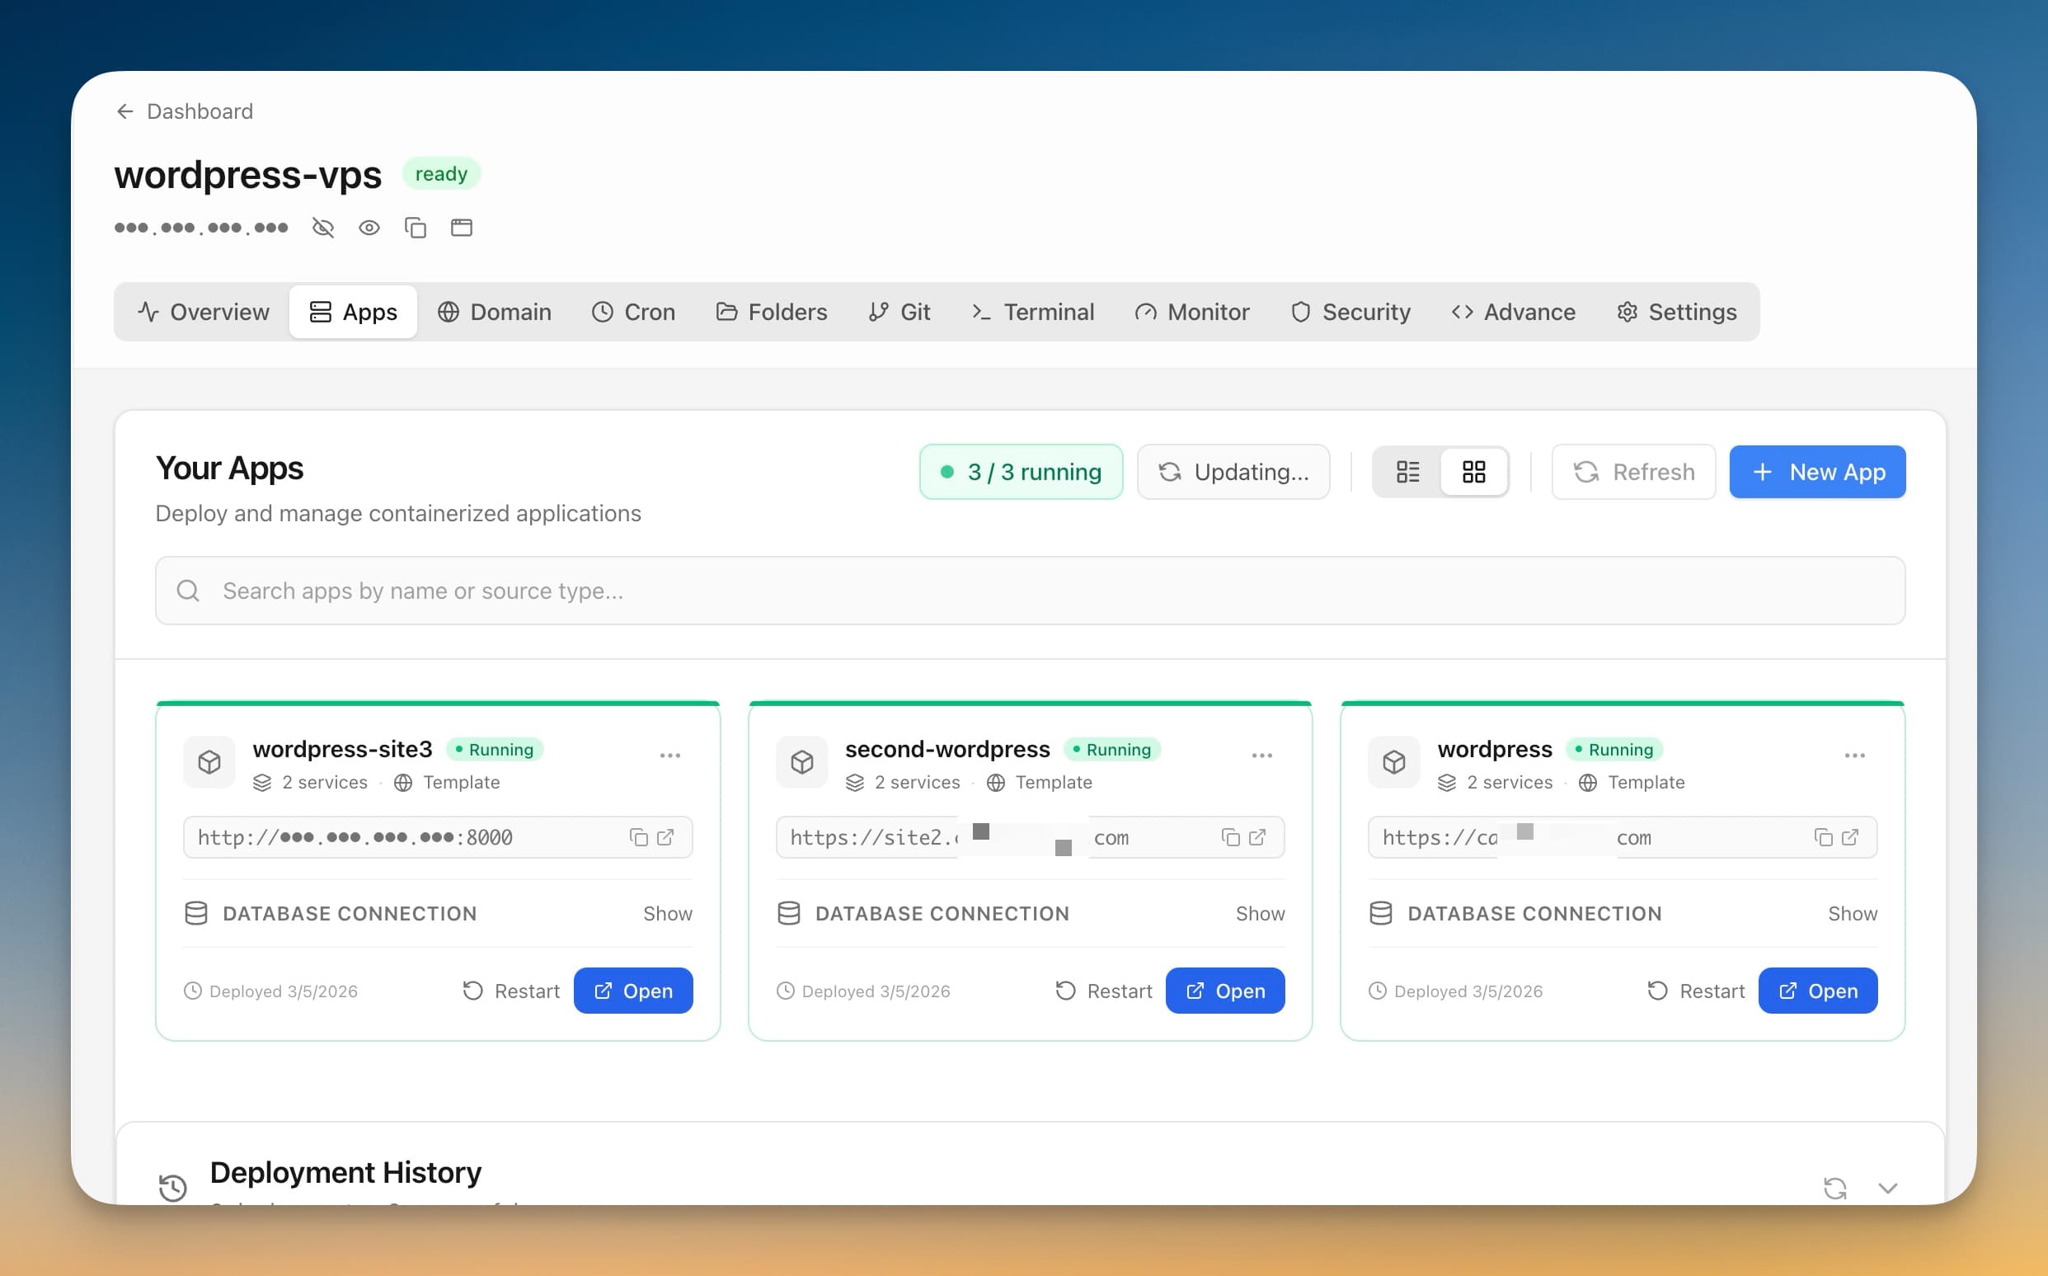This screenshot has height=1276, width=2048.
Task: Open the Cron tab
Action: click(633, 312)
